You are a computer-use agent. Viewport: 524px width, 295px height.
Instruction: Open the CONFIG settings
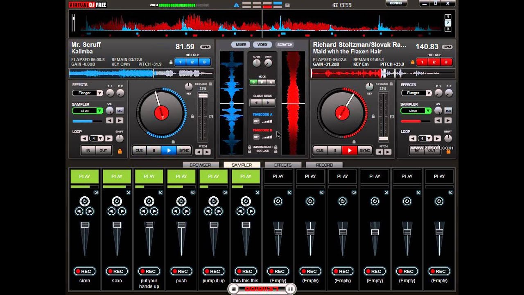point(396,3)
